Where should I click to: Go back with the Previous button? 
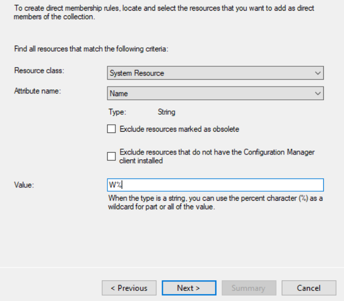(x=129, y=288)
